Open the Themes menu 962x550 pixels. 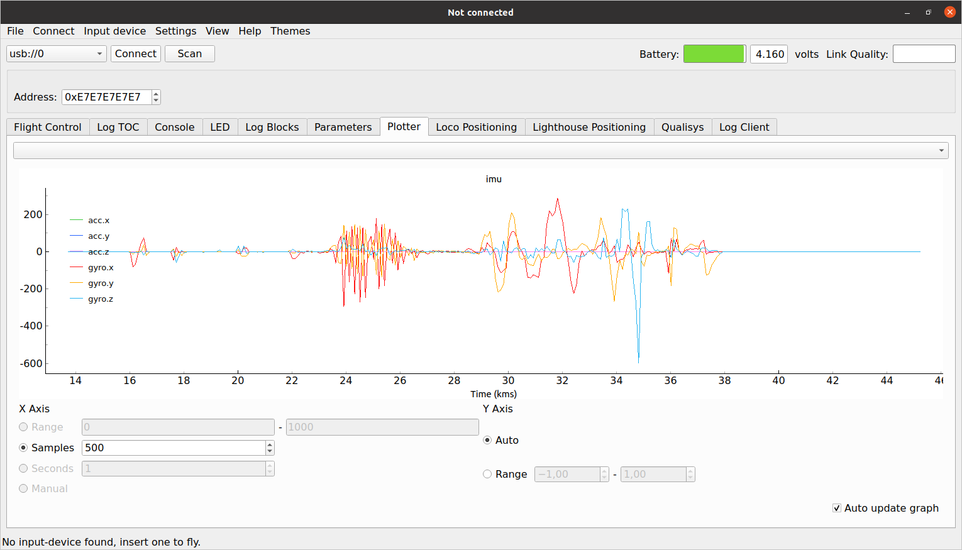290,31
